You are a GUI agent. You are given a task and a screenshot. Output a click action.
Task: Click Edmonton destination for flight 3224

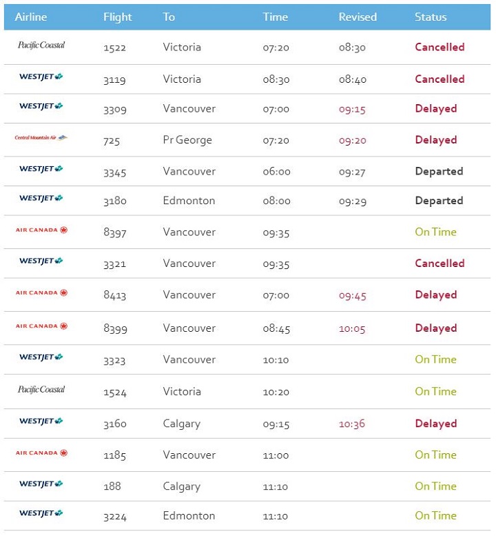pyautogui.click(x=189, y=515)
